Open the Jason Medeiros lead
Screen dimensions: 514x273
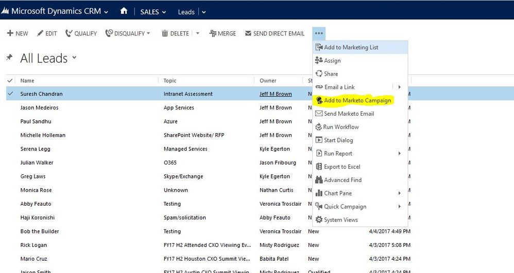[x=39, y=107]
